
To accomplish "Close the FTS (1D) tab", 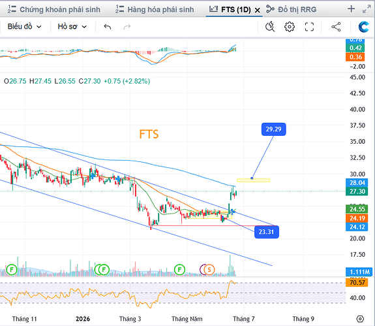I will point(258,10).
